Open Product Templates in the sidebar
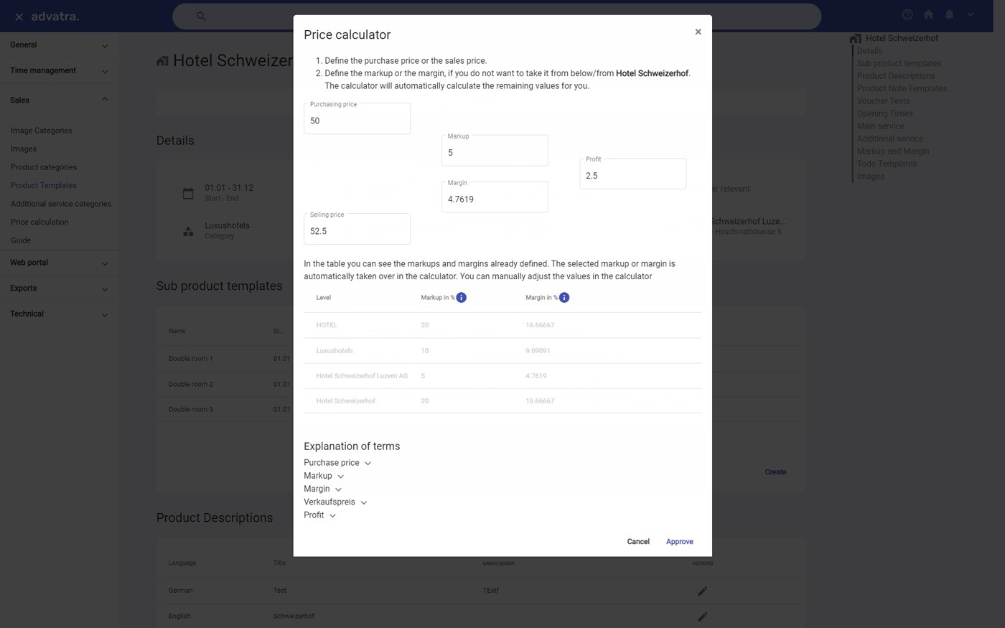1005x628 pixels. (44, 185)
